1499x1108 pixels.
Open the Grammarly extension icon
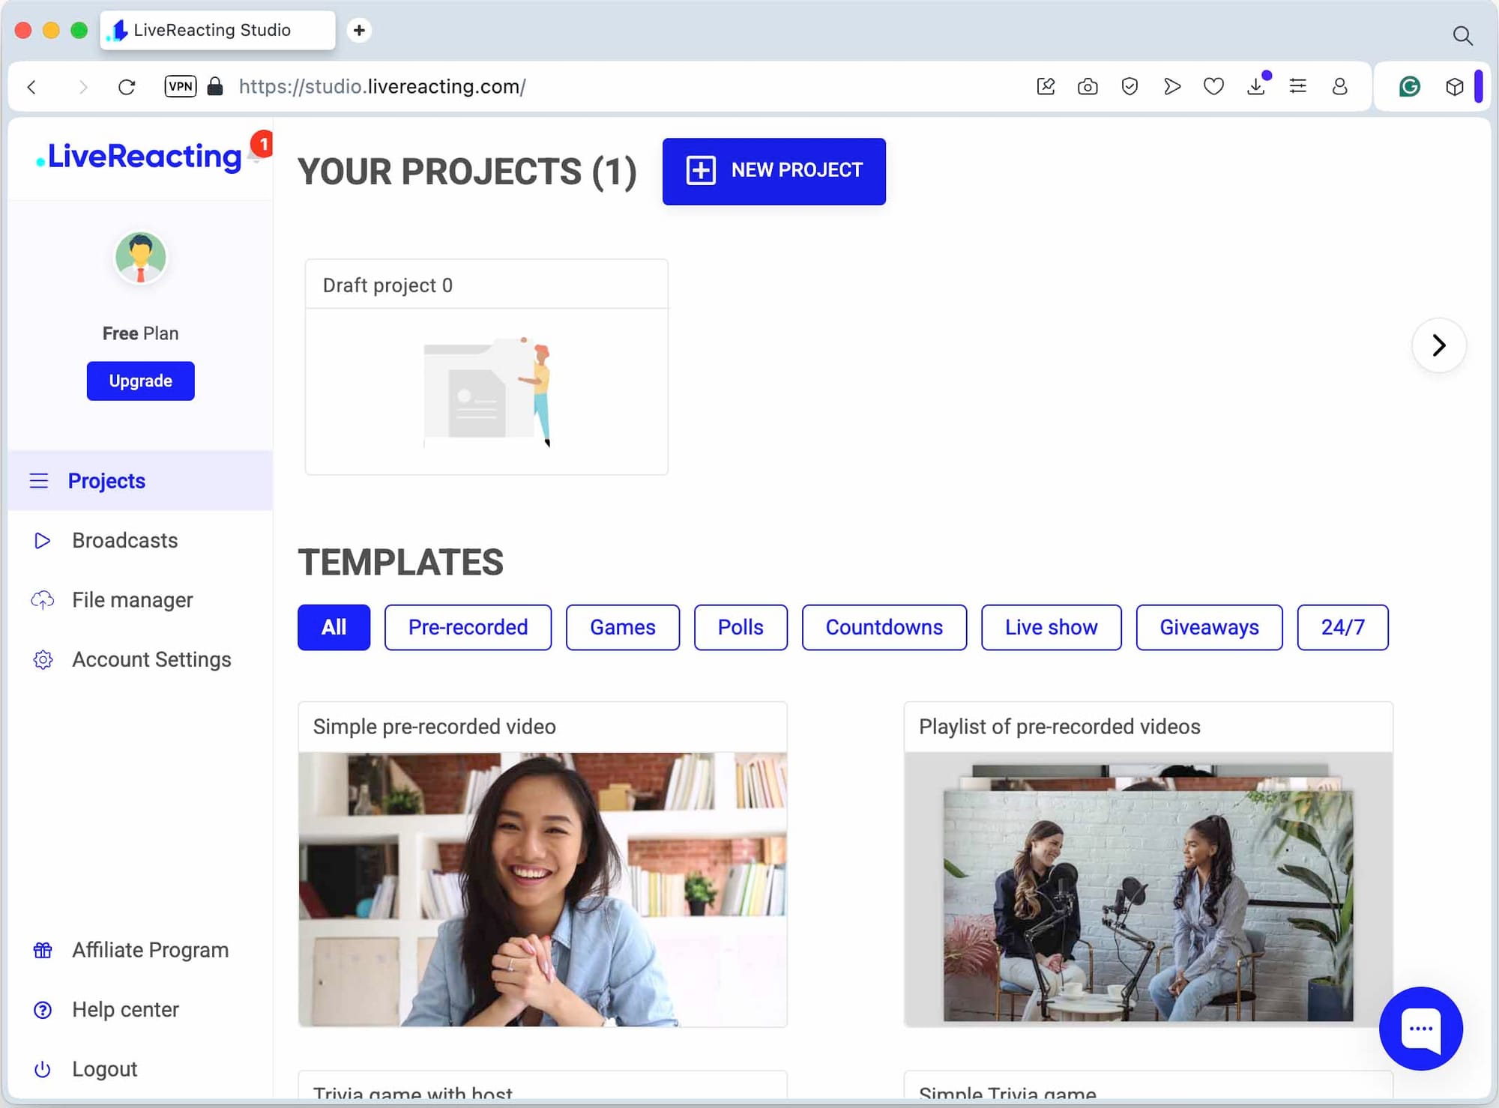[x=1410, y=87]
